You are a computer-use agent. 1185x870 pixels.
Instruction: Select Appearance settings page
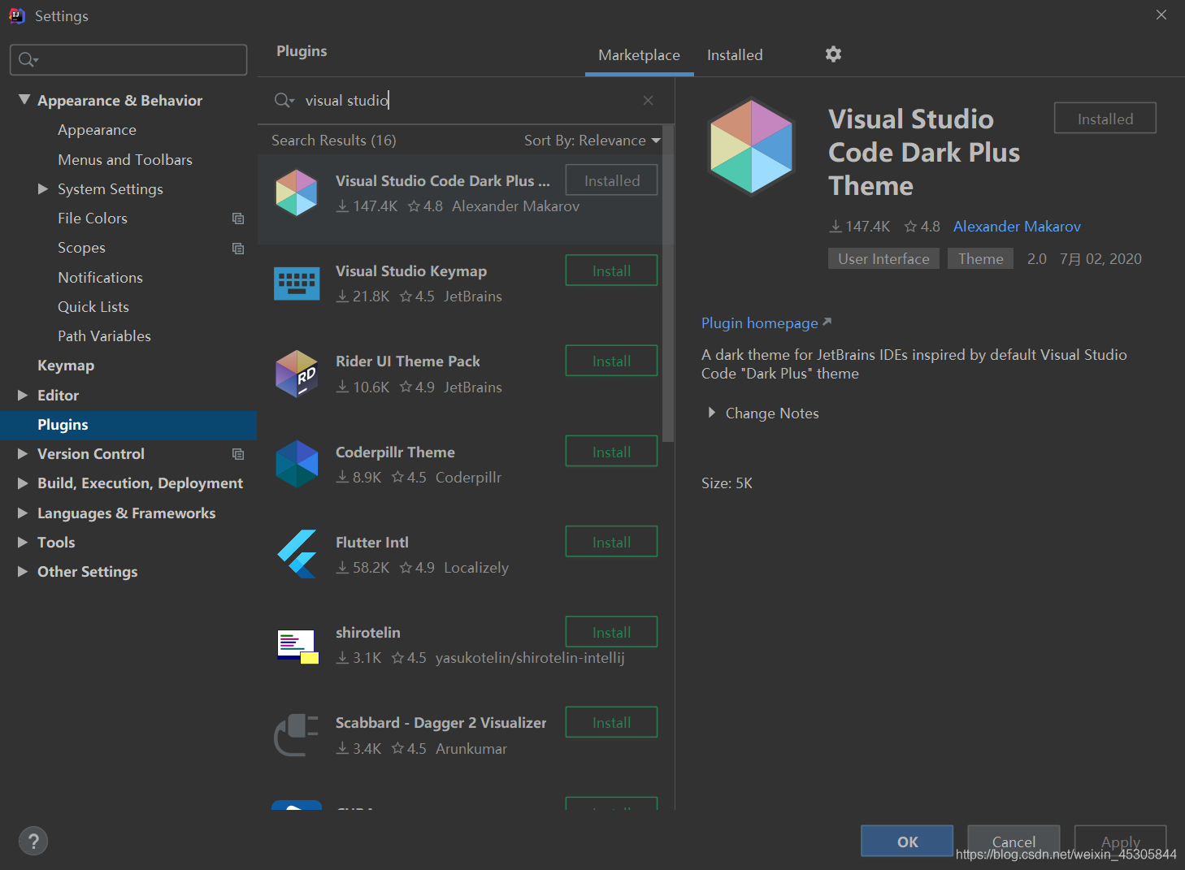(97, 130)
